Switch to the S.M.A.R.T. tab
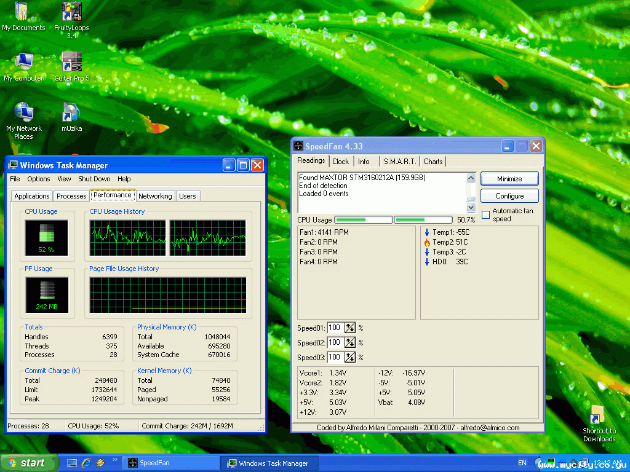The width and height of the screenshot is (630, 472). coord(400,162)
